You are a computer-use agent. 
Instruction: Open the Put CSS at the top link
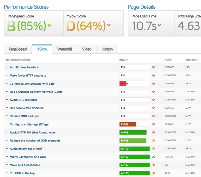pos(22,173)
